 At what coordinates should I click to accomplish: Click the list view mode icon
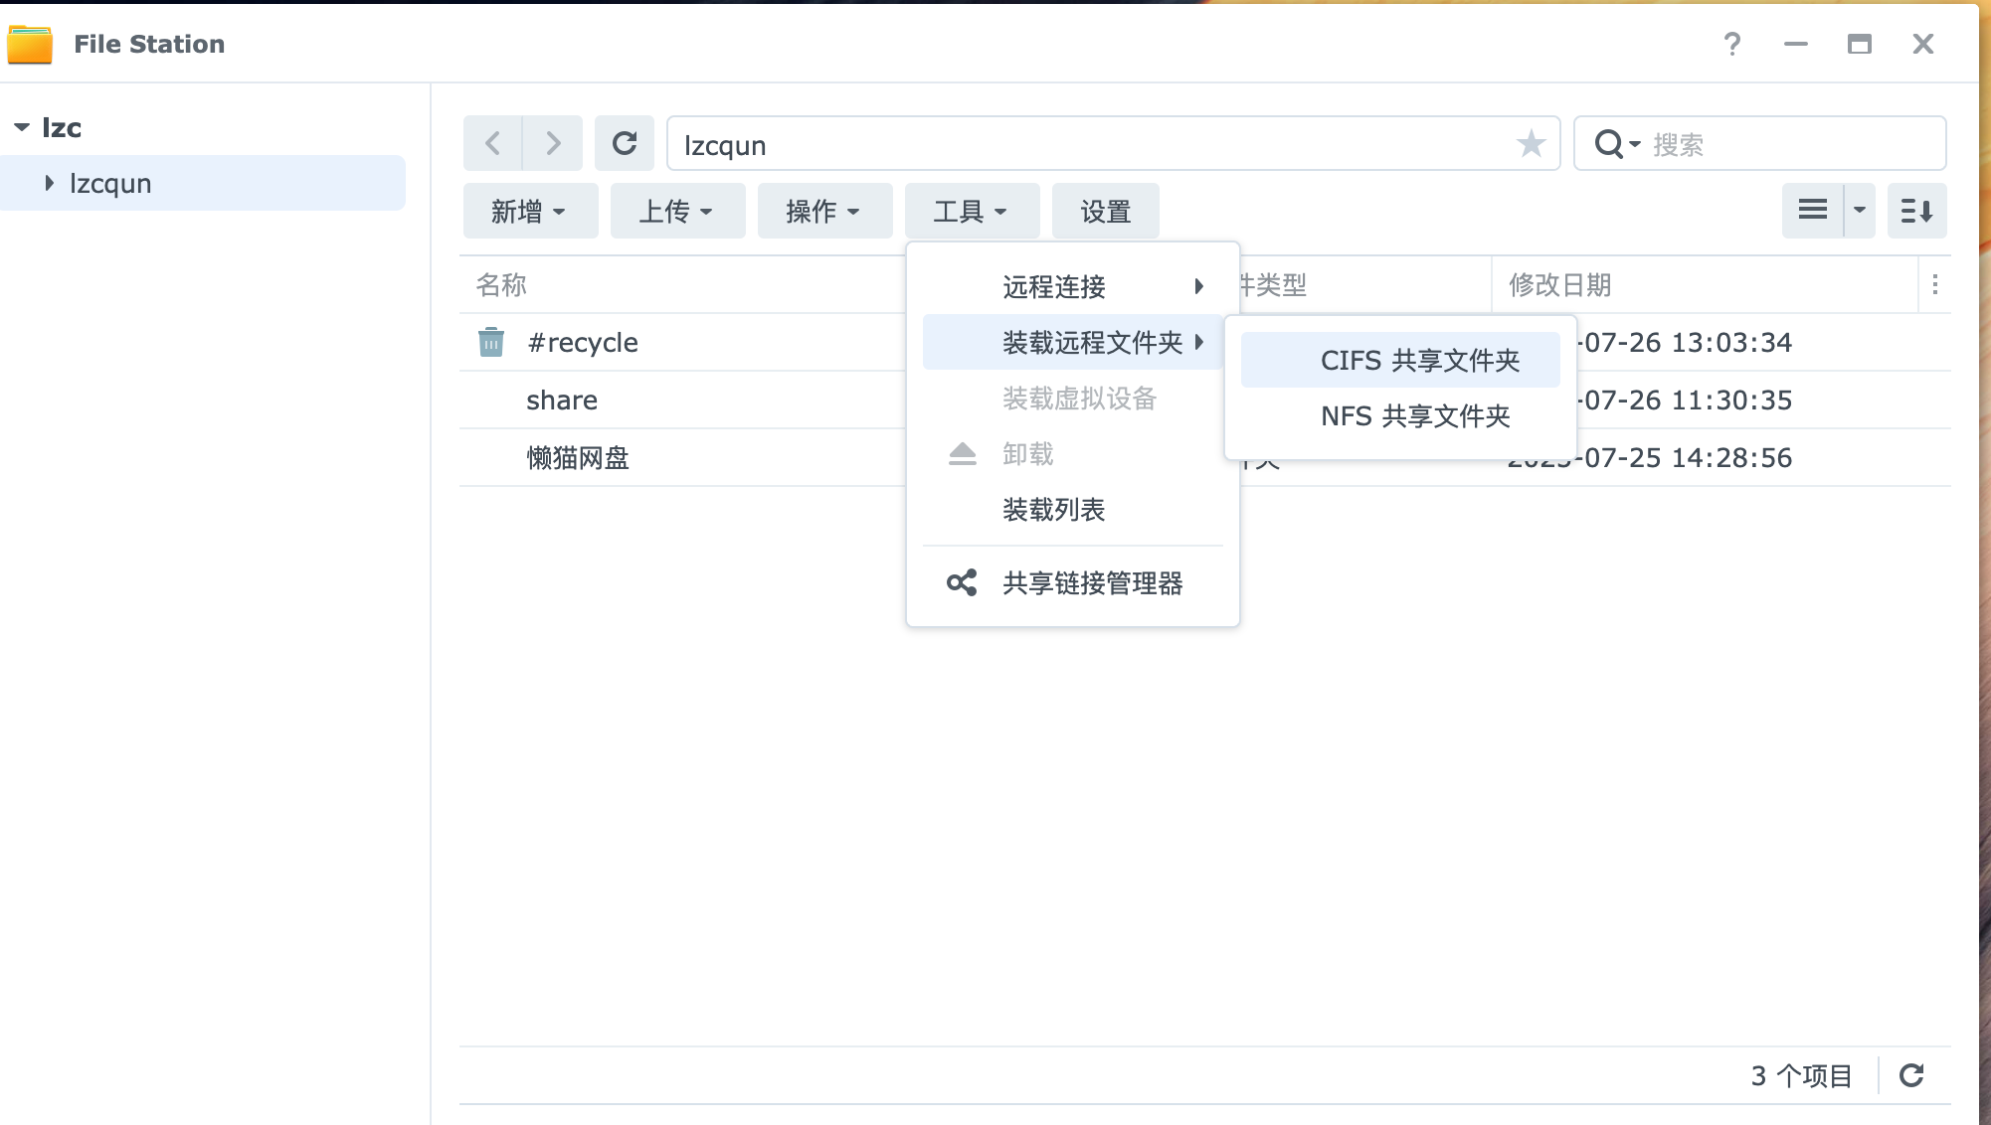point(1813,211)
